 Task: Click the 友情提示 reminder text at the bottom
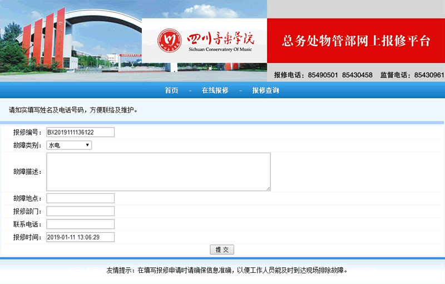[227, 271]
